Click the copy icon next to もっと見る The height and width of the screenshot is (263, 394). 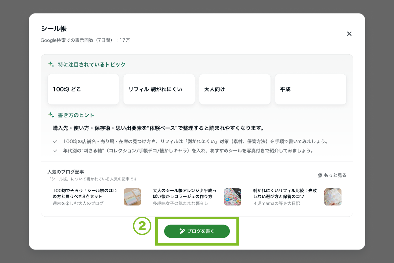319,176
